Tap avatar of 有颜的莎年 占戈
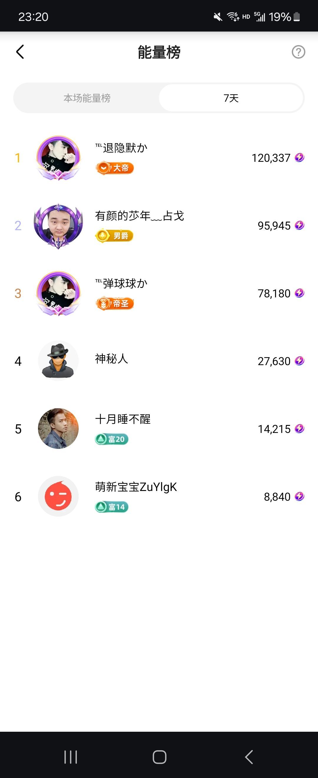The height and width of the screenshot is (778, 318). click(58, 225)
